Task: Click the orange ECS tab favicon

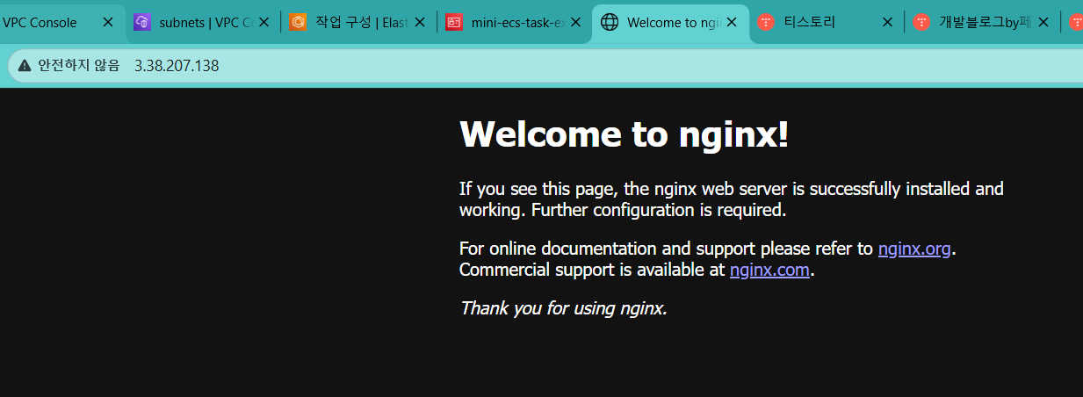Action: 298,23
